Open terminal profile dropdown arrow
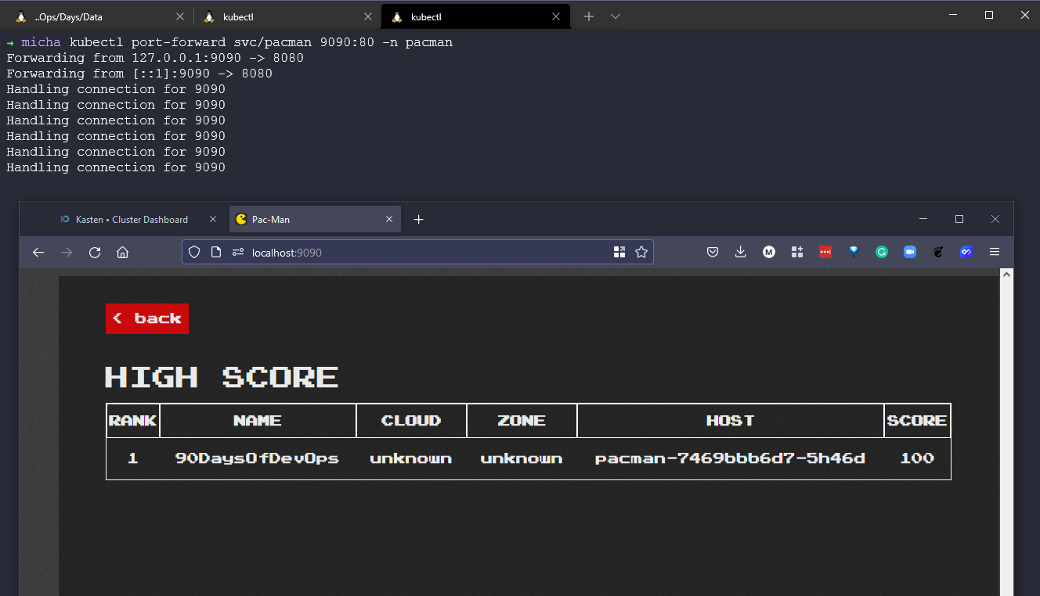 pyautogui.click(x=616, y=16)
